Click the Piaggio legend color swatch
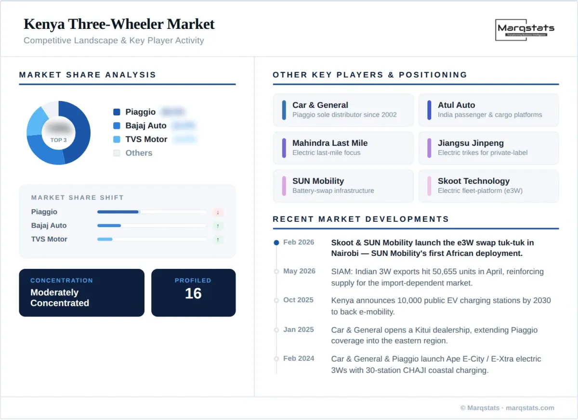This screenshot has height=420, width=578. [x=117, y=112]
